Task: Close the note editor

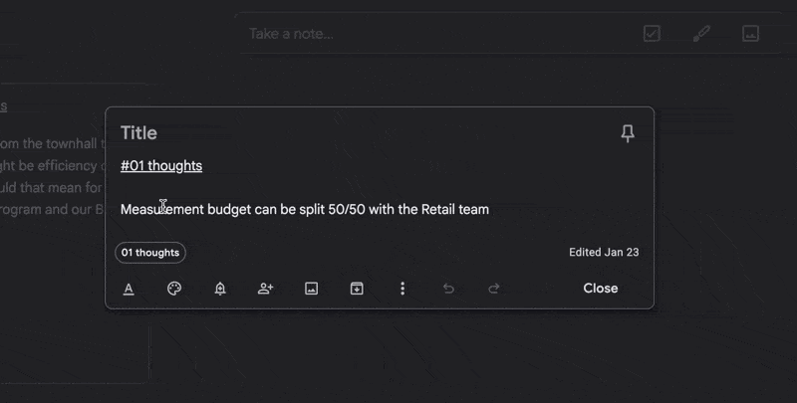Action: 601,289
